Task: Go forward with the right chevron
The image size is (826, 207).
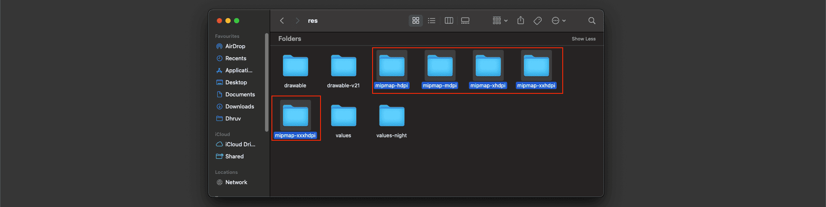Action: point(297,21)
